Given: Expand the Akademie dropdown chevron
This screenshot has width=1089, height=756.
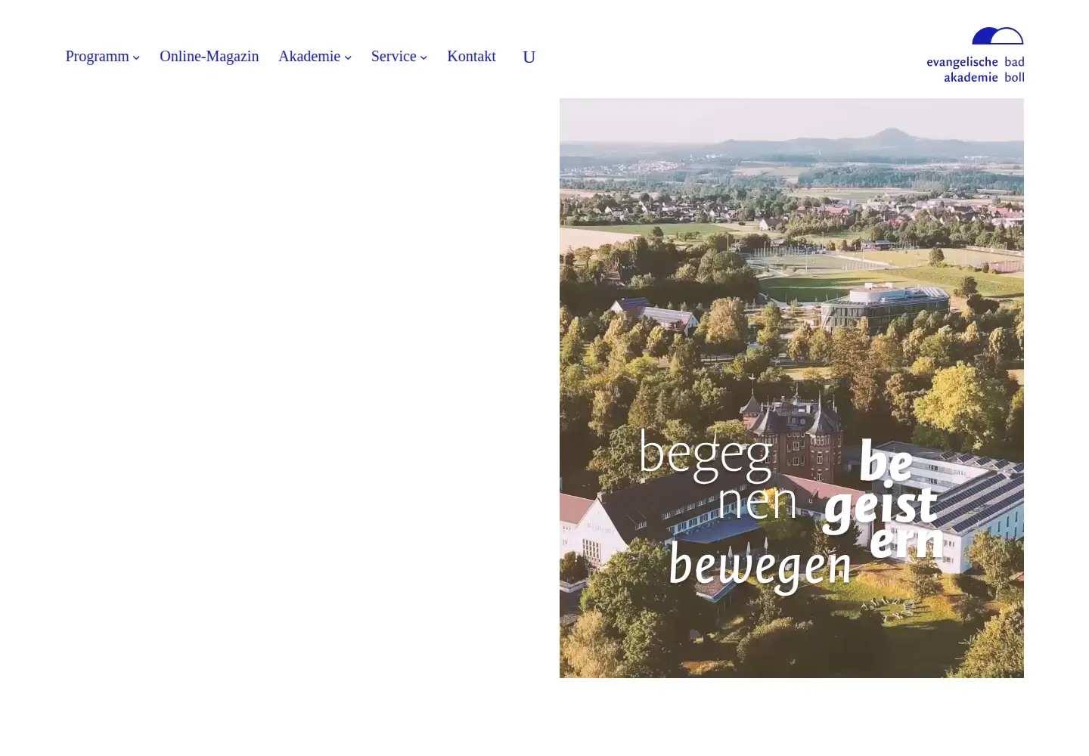Looking at the screenshot, I should (348, 57).
